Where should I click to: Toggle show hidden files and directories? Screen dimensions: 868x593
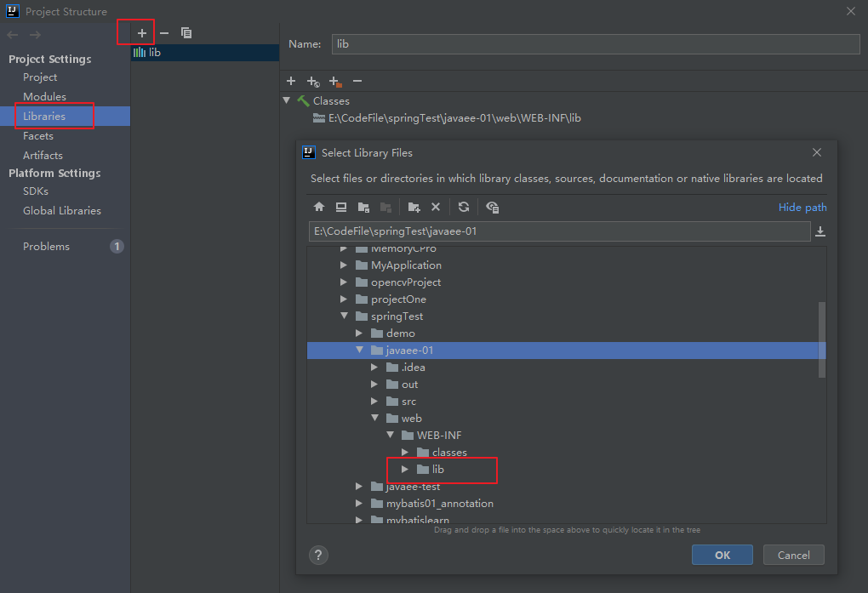point(492,207)
